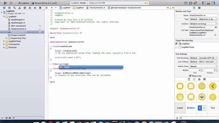Open the warning badge in the status bar
Image resolution: width=219 pixels, height=123 pixels.
point(146,3)
